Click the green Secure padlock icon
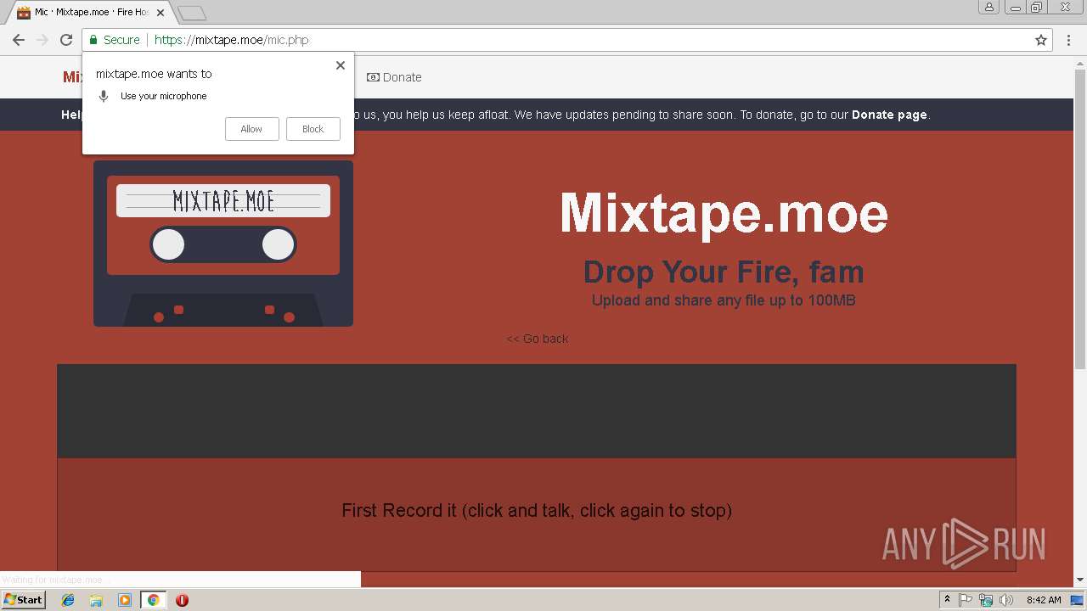Screen dimensions: 1087x611 click(93, 40)
